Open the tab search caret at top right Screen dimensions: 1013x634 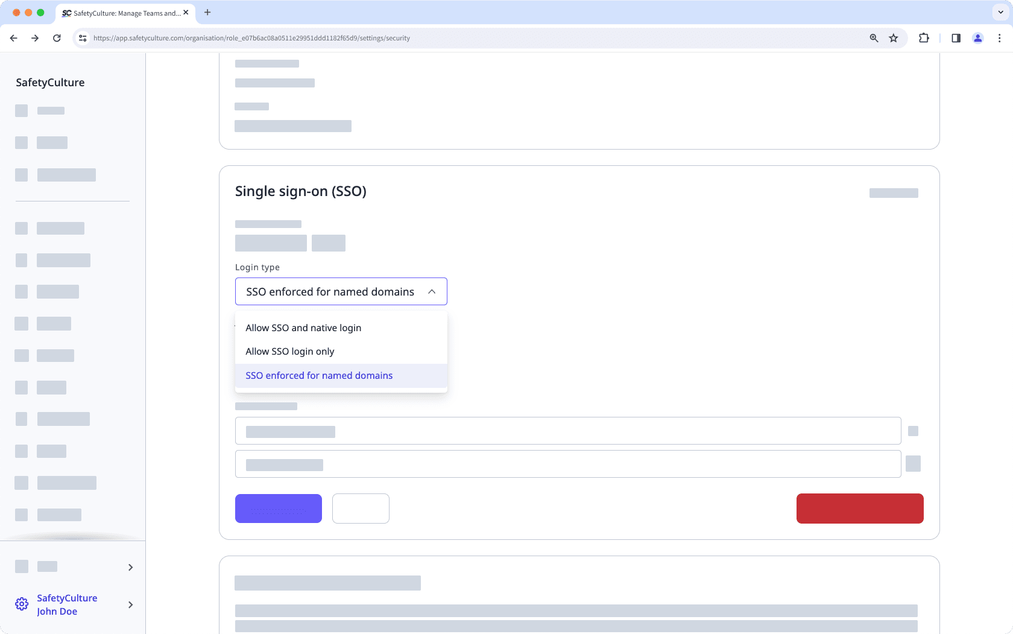click(x=999, y=12)
